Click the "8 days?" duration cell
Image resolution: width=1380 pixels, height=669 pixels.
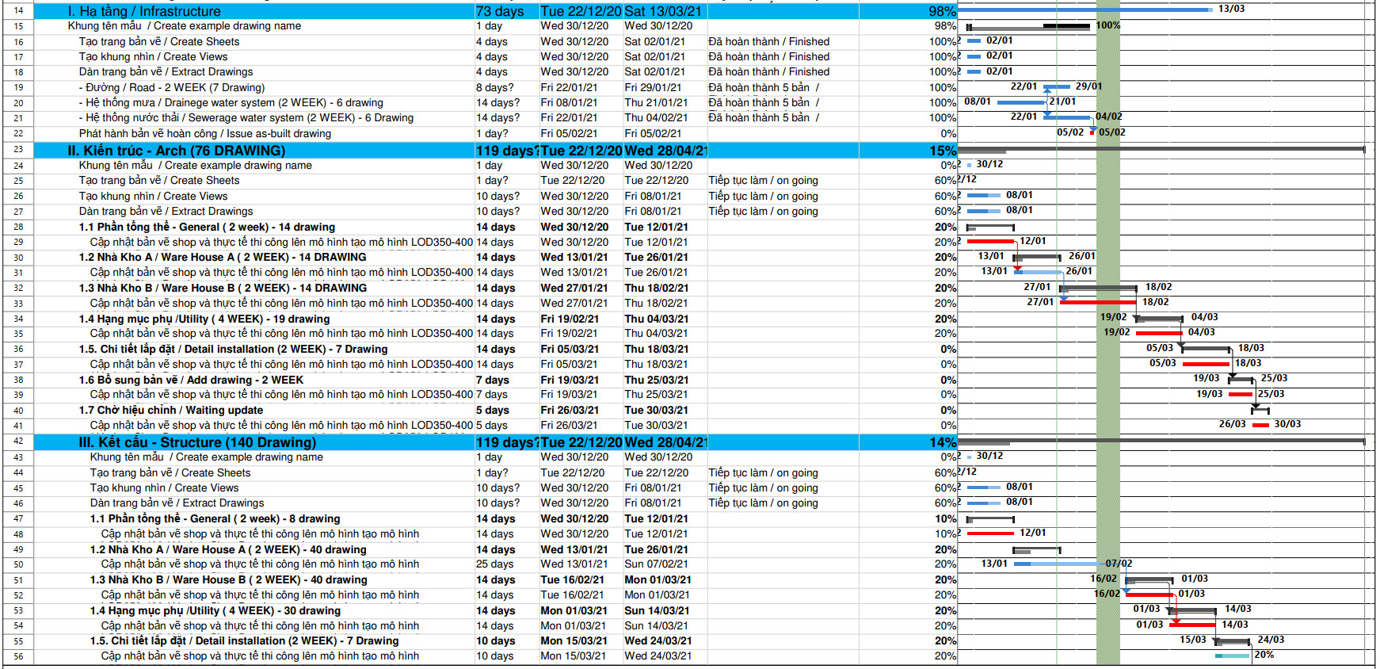tap(494, 87)
